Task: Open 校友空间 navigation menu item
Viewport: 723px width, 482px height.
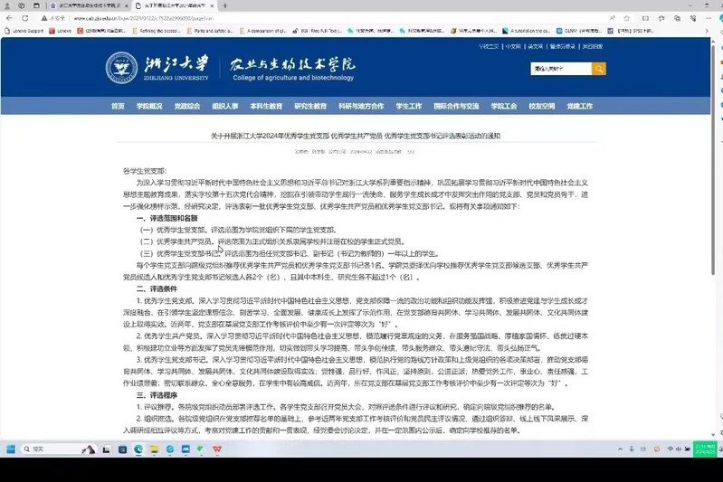Action: coord(542,106)
